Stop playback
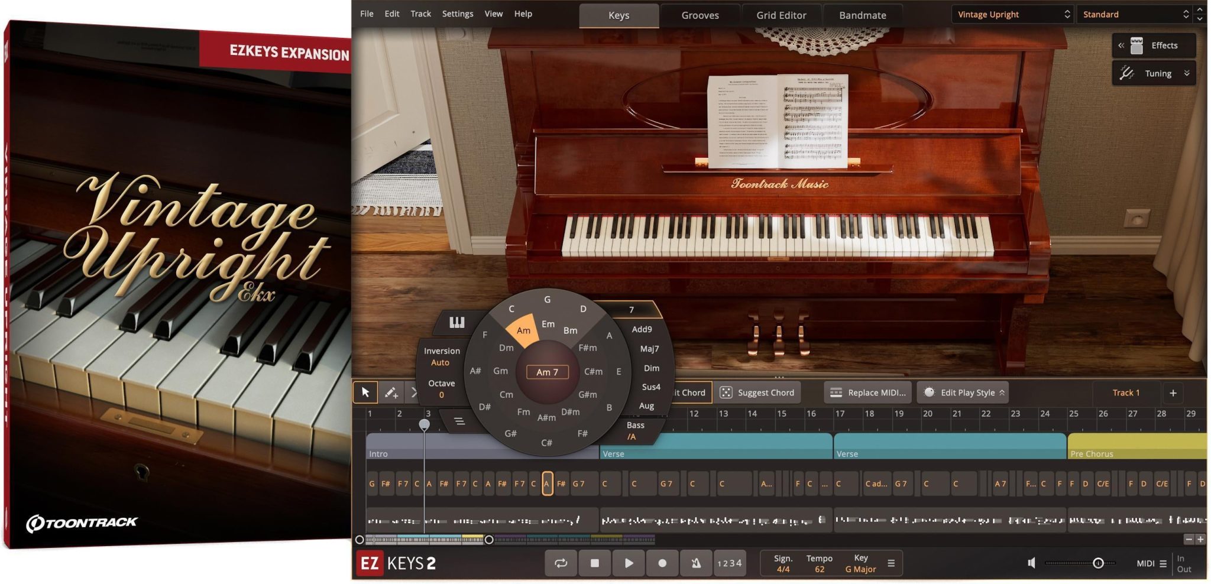Screen dimensions: 1211x584 click(x=595, y=563)
